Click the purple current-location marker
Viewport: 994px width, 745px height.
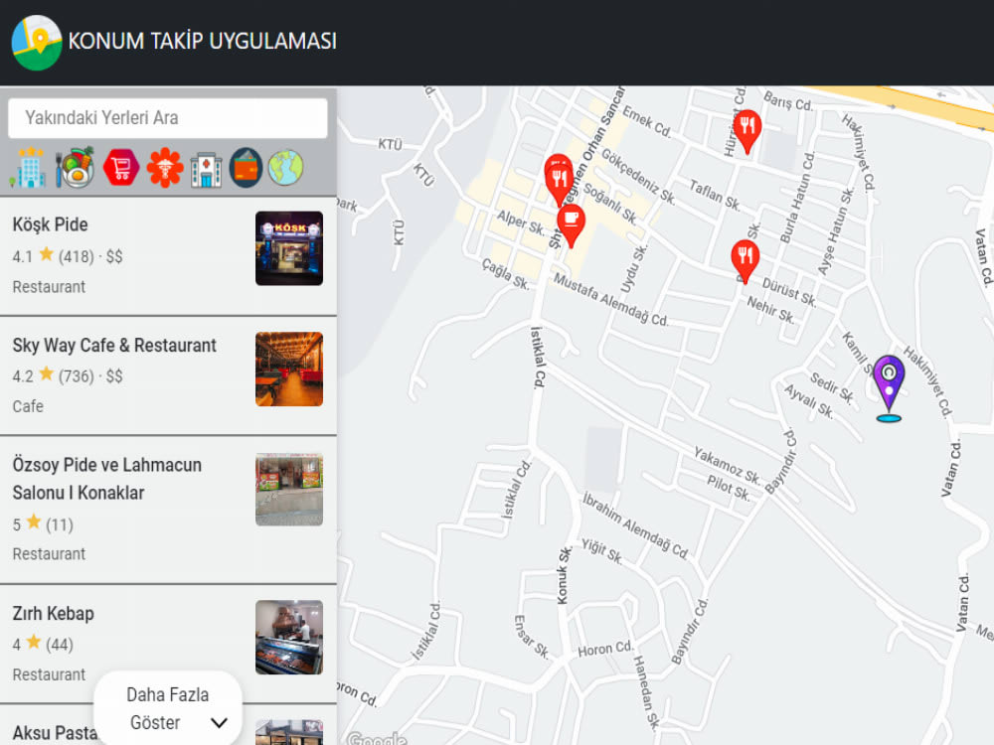pyautogui.click(x=889, y=387)
